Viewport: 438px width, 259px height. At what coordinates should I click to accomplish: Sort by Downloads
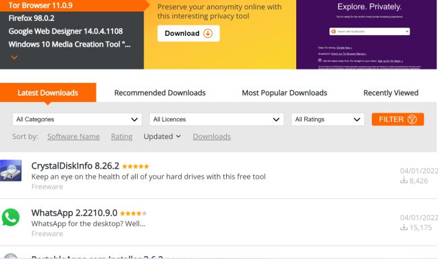[x=212, y=136]
